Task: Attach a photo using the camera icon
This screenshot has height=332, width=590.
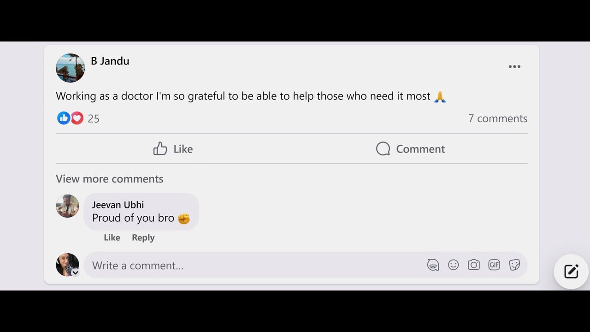Action: [474, 265]
